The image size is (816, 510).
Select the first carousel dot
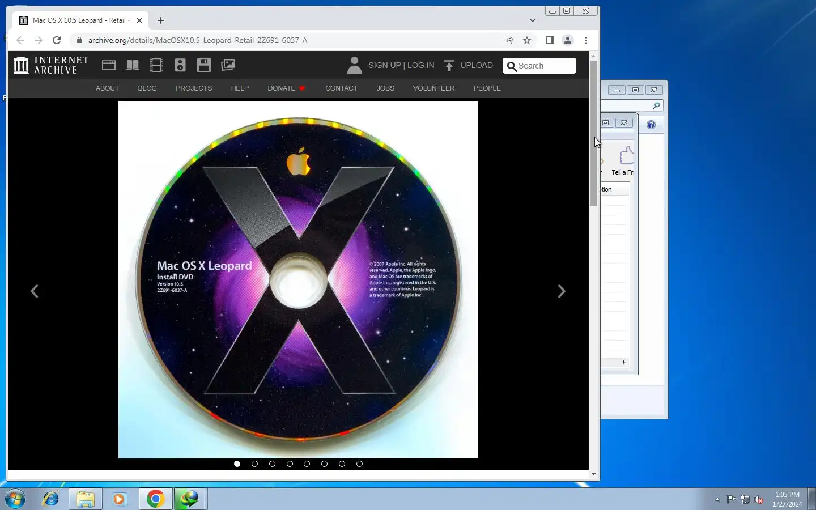tap(237, 464)
